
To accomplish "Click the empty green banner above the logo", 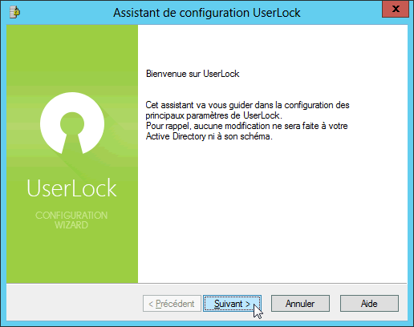I will coord(72,56).
